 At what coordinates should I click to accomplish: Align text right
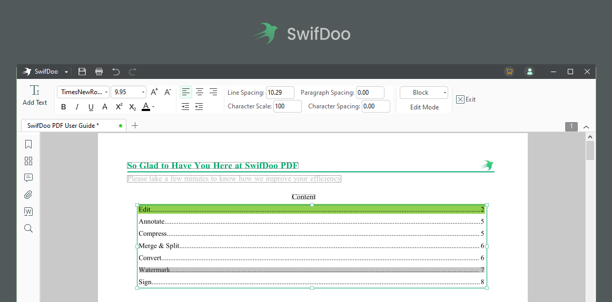click(213, 93)
